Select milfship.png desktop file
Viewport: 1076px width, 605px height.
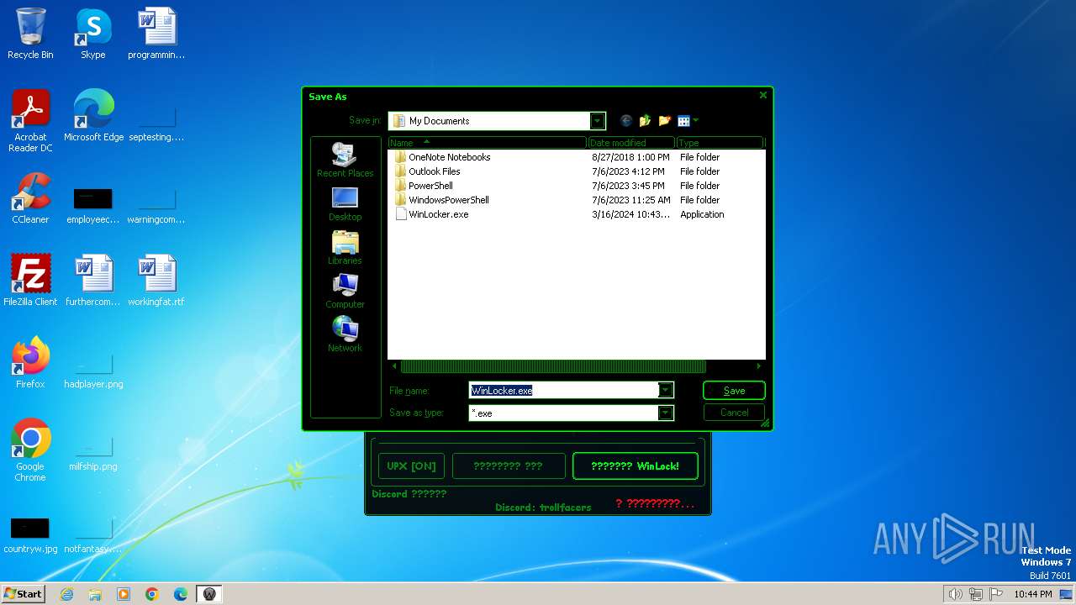(x=93, y=450)
